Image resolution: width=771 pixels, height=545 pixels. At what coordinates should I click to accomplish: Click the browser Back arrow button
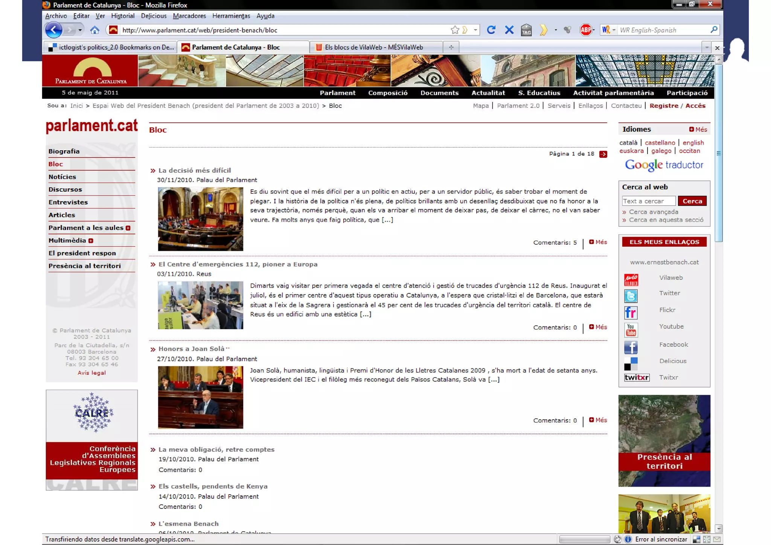click(x=53, y=30)
